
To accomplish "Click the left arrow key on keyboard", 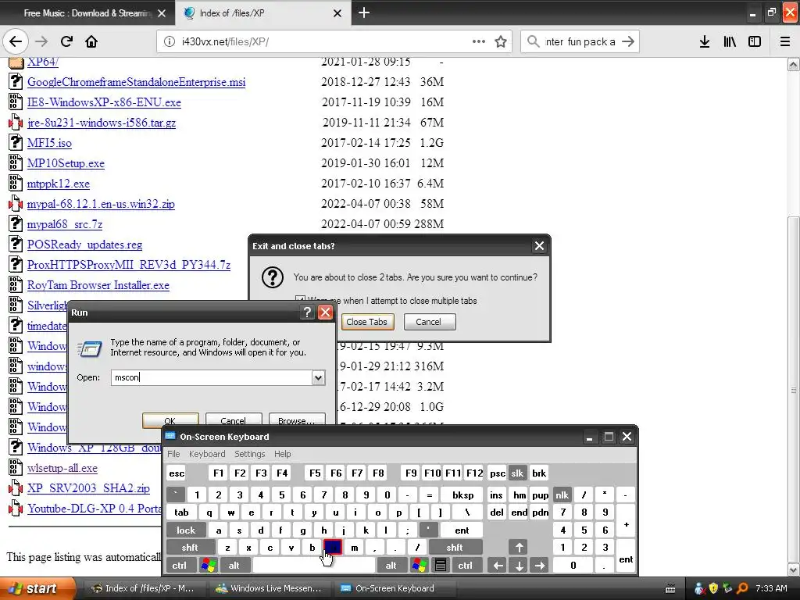I will 498,566.
